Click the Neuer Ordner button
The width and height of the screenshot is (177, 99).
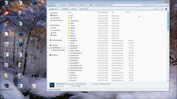coord(84,9)
